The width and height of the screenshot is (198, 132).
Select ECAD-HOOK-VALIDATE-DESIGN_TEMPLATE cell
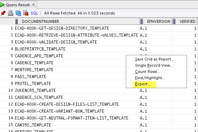[x=77, y=42]
